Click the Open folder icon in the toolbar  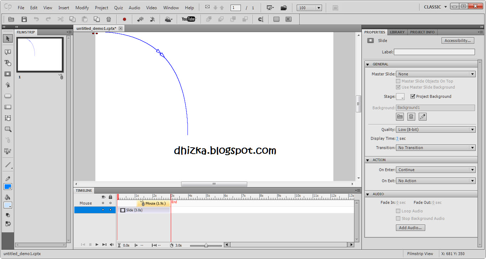coord(11,19)
